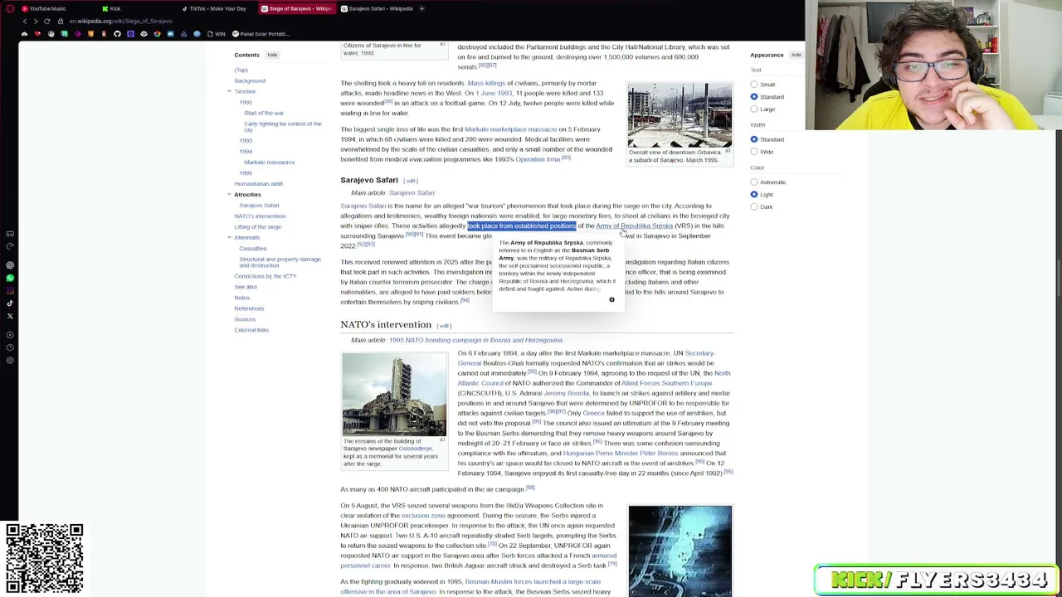Collapse the Aftermath section in contents
This screenshot has height=597, width=1062.
click(229, 237)
